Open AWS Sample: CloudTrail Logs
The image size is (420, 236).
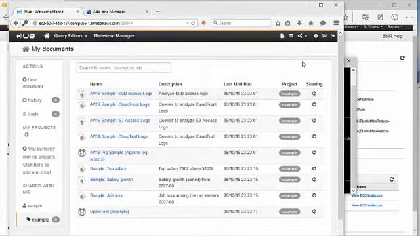(119, 136)
